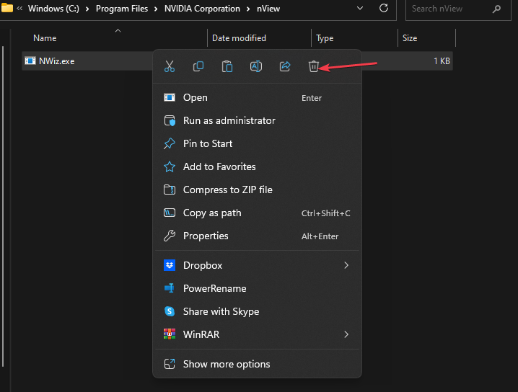
Task: Click the Paste clipboard icon
Action: click(x=227, y=66)
